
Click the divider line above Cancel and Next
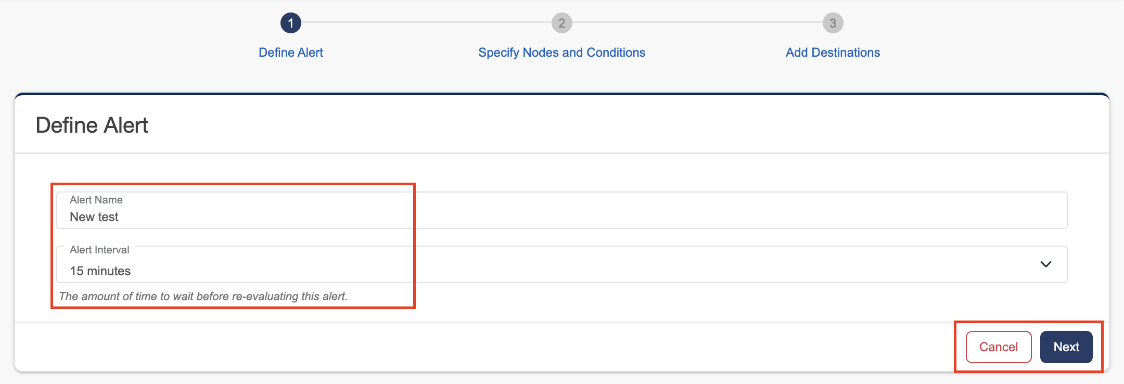(x=468, y=322)
